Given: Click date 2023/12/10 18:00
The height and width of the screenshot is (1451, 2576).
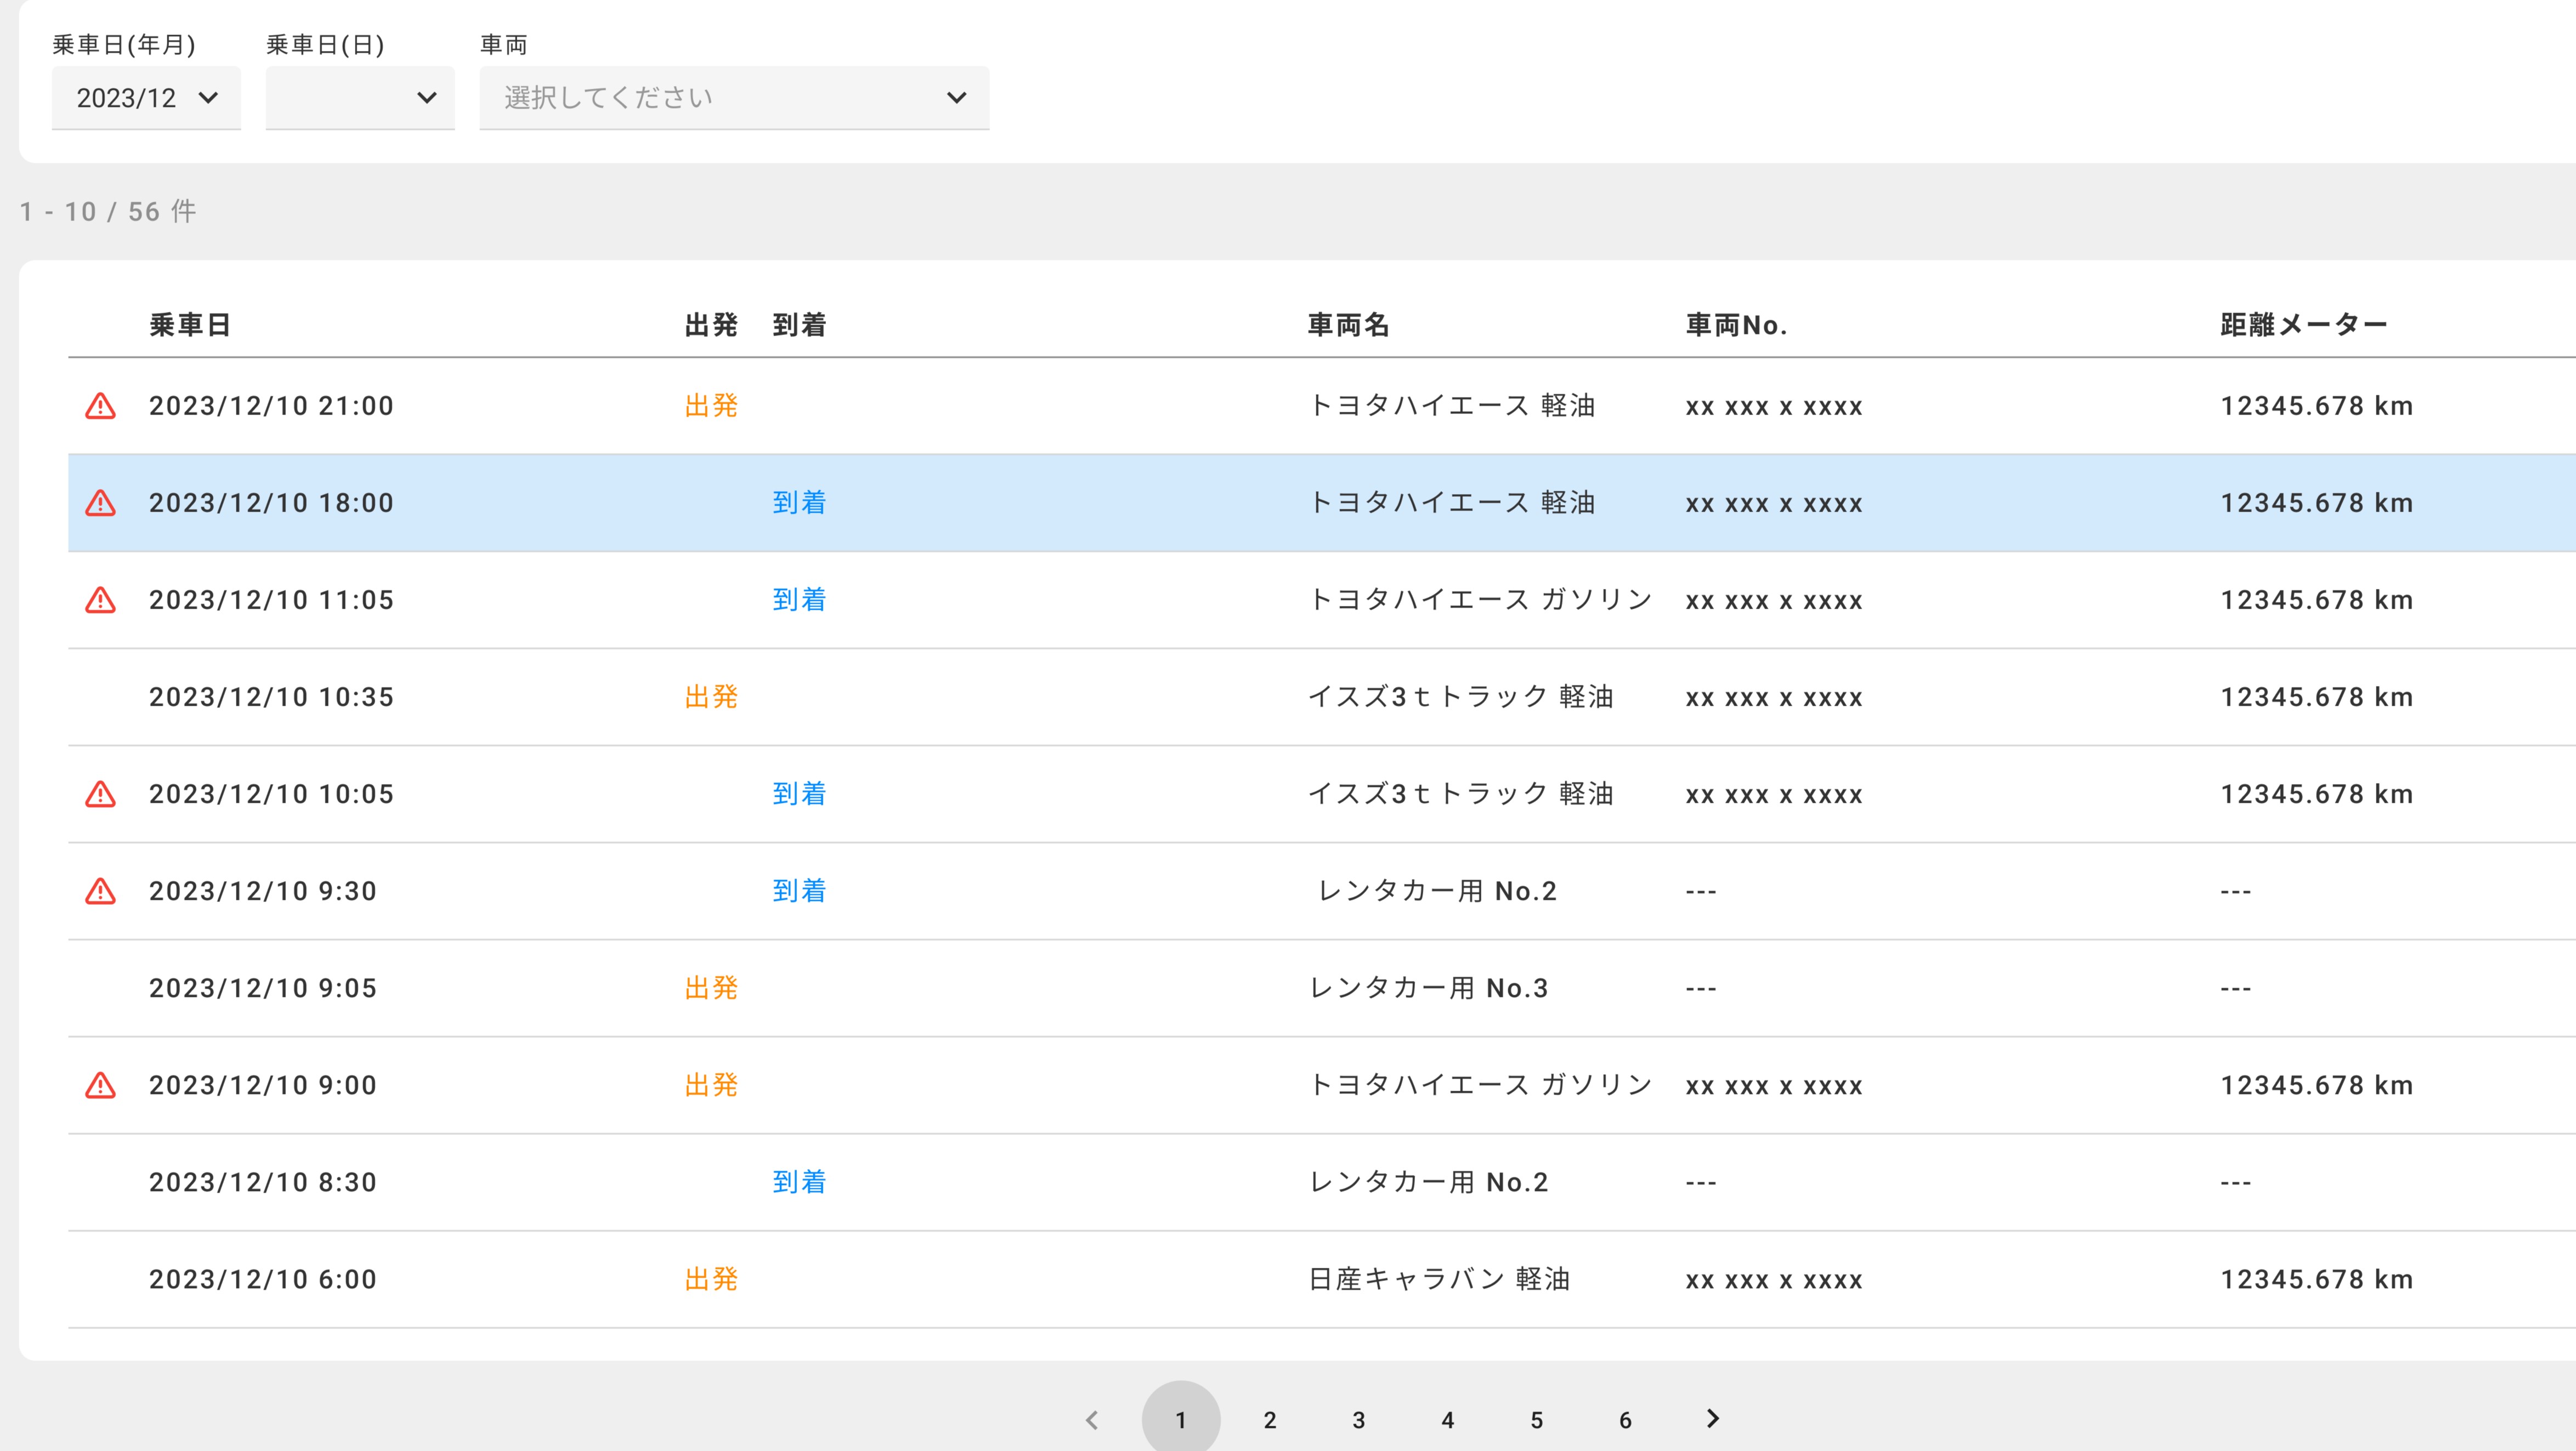Looking at the screenshot, I should [271, 503].
